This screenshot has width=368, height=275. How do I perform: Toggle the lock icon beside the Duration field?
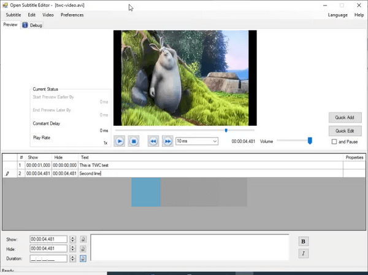[83, 258]
